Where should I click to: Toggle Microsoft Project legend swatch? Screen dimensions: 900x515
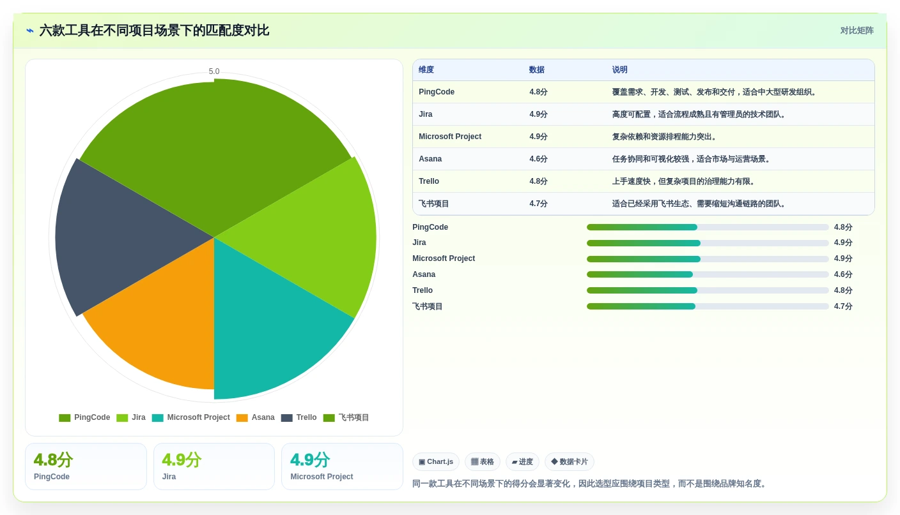pos(157,418)
